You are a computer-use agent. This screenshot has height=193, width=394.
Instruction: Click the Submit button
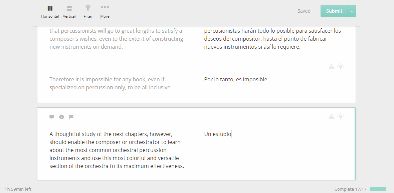[x=334, y=11]
